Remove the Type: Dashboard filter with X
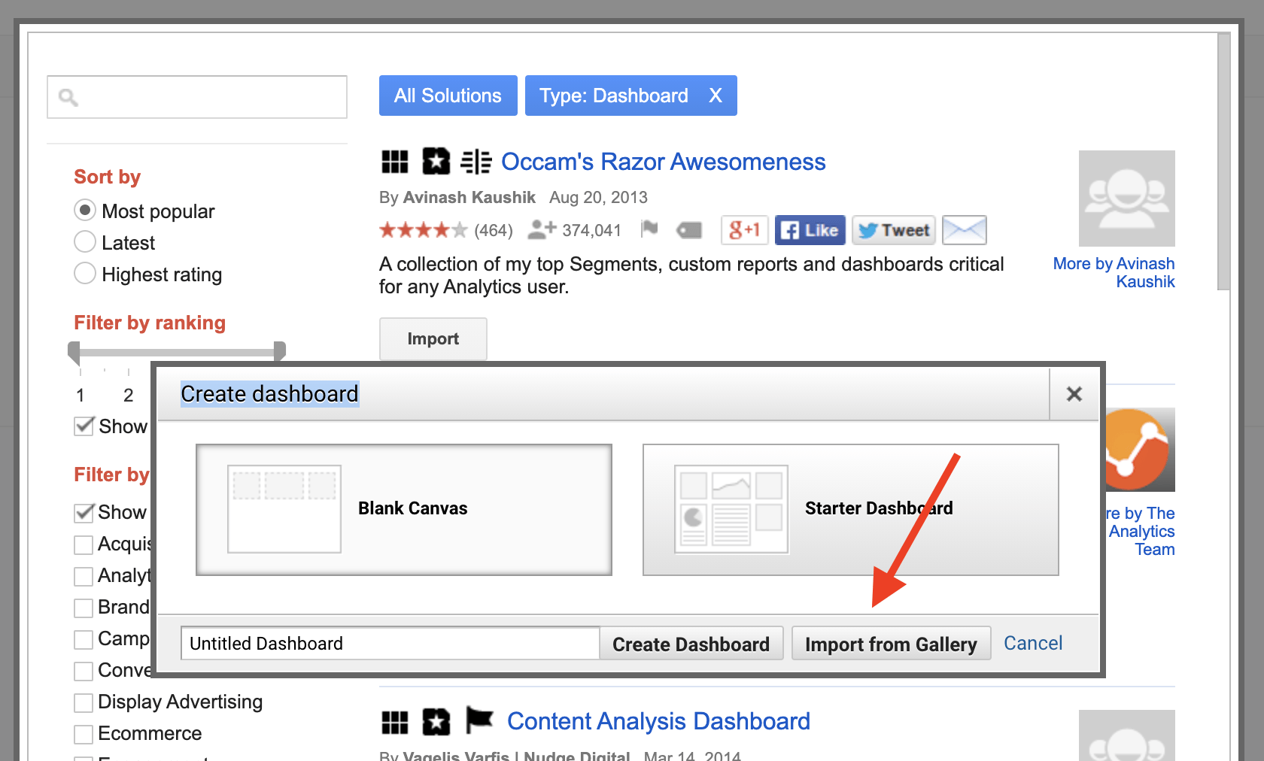Screen dimensions: 1264x761 click(x=716, y=96)
